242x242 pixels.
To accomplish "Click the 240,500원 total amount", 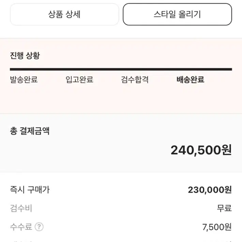I will (x=201, y=150).
